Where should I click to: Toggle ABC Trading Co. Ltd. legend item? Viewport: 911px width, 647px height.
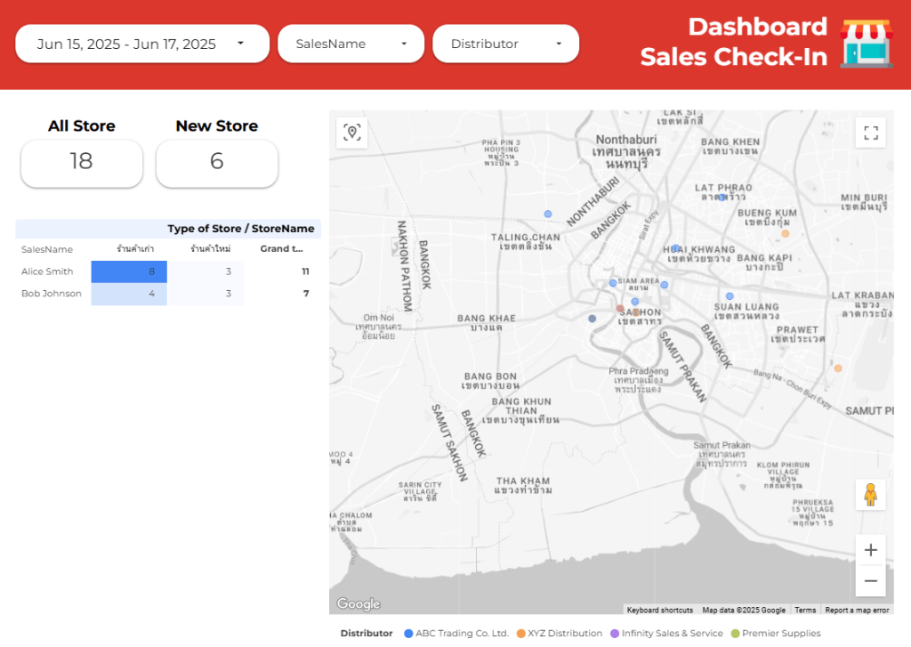(x=455, y=634)
